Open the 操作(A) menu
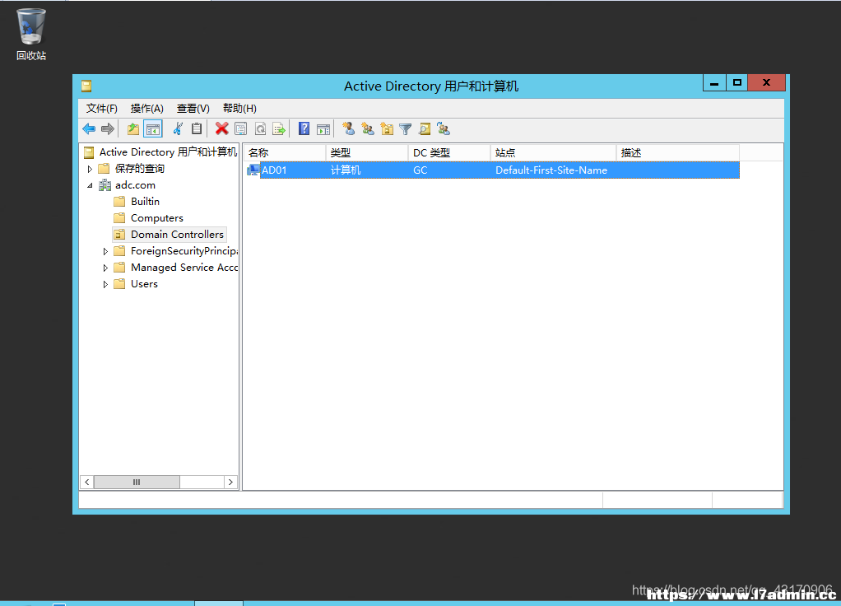 147,109
